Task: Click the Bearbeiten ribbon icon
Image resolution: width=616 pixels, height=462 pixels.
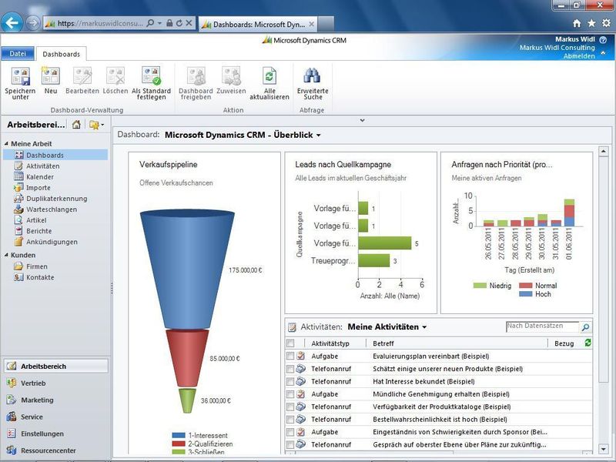Action: pos(82,75)
